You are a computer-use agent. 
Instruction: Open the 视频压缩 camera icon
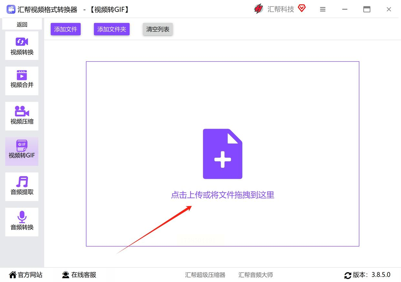22,111
